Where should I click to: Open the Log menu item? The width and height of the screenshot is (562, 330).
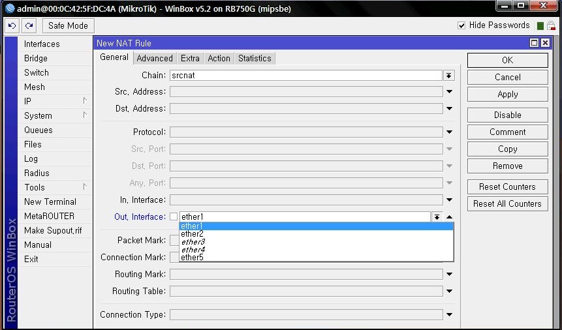coord(55,158)
